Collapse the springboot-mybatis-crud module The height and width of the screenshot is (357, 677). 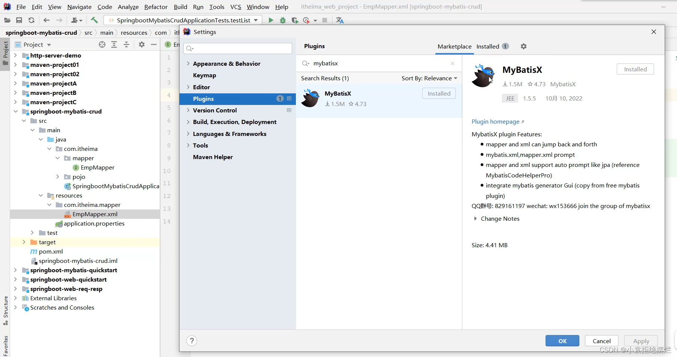pos(15,111)
